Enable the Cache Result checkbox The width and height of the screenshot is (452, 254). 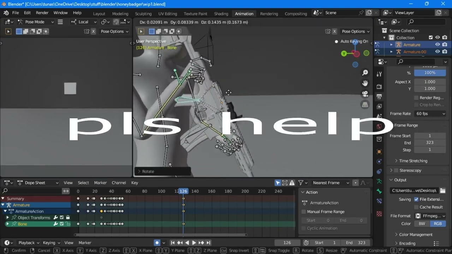(x=416, y=207)
